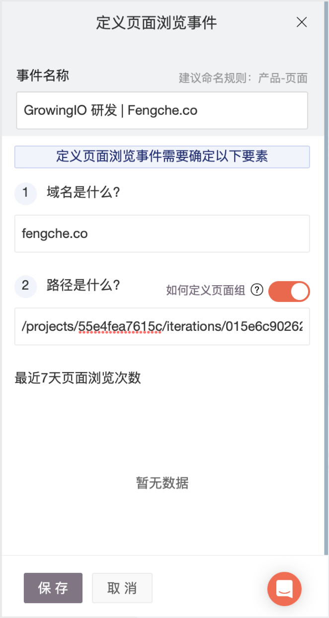The height and width of the screenshot is (618, 329).
Task: Click the 如何定义页面组 help link
Action: point(205,291)
